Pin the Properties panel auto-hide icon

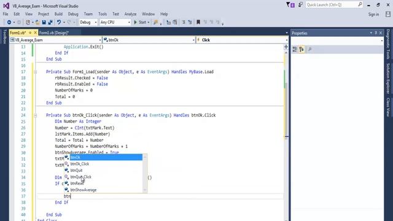[376, 33]
